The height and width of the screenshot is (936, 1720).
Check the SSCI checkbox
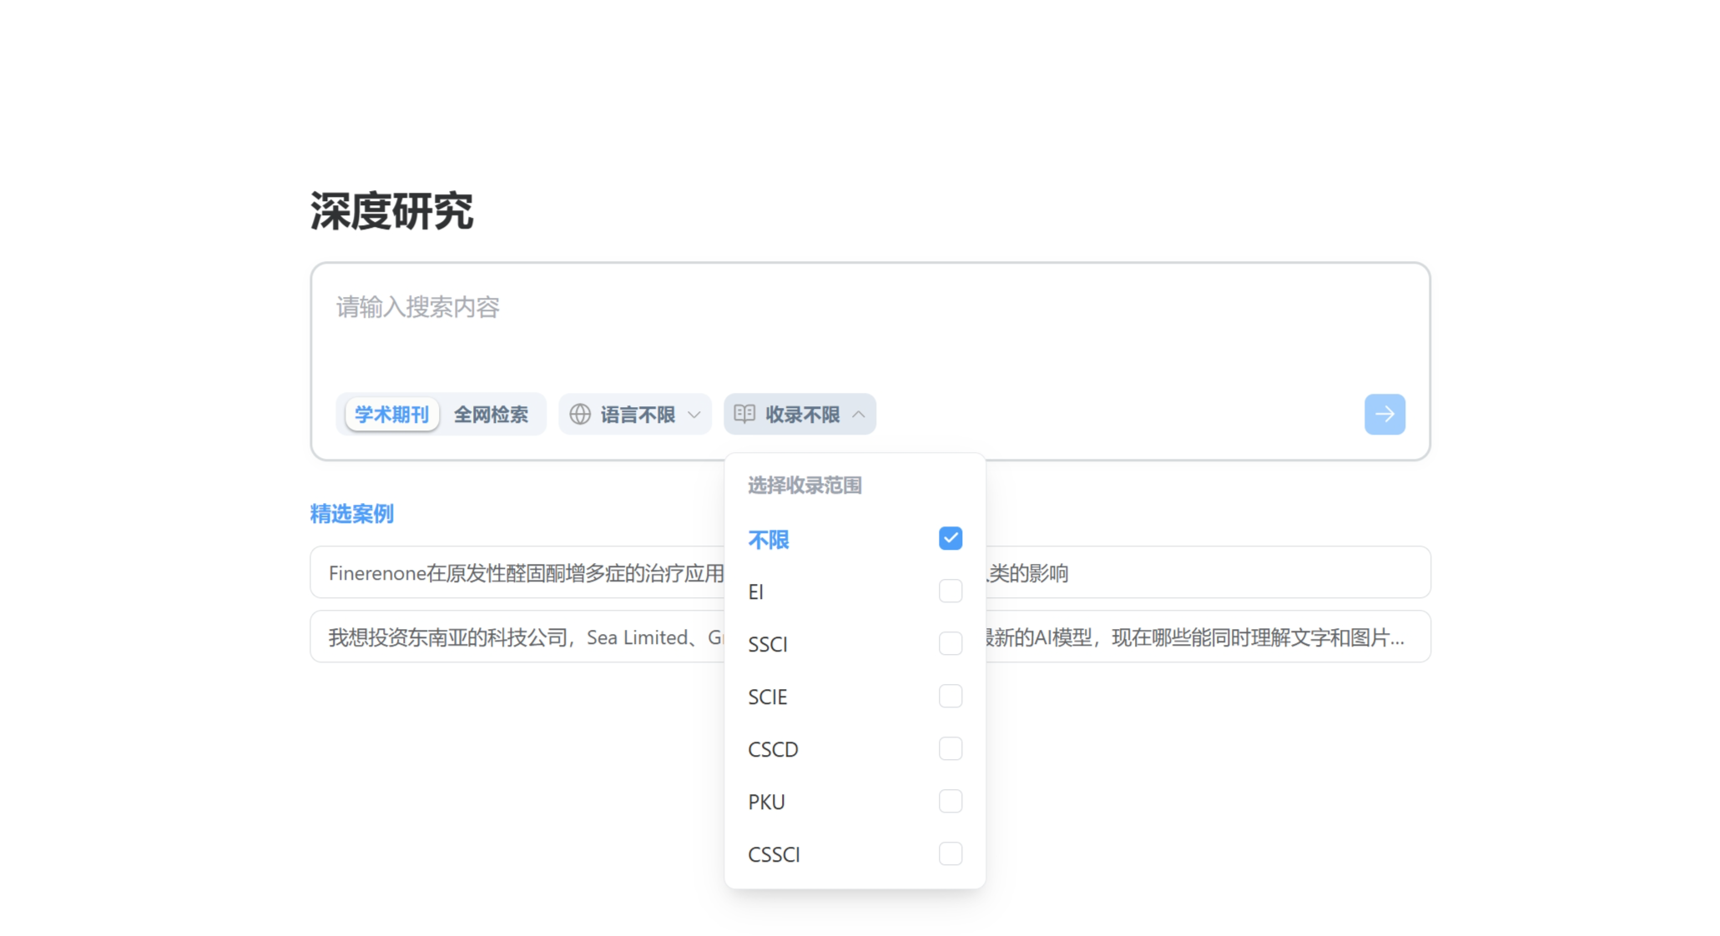tap(951, 643)
